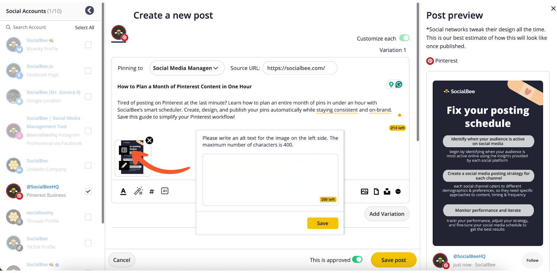Uncheck @SocialBeeHQ Pinterest Business account
This screenshot has height=273, width=557.
point(88,191)
